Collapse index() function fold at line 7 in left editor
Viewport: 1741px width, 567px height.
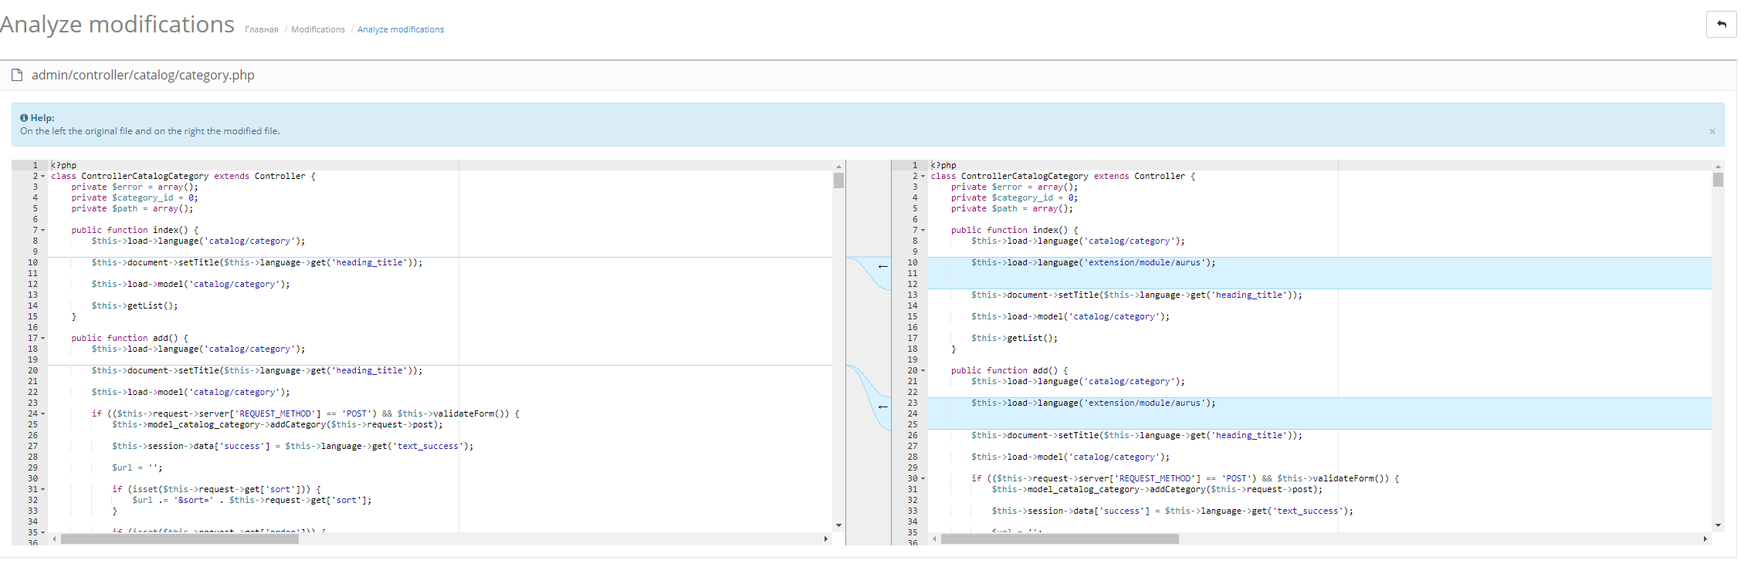pos(43,231)
